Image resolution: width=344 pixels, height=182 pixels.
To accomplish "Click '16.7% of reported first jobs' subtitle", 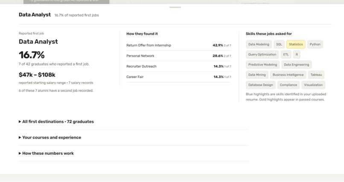I will 76,15.
